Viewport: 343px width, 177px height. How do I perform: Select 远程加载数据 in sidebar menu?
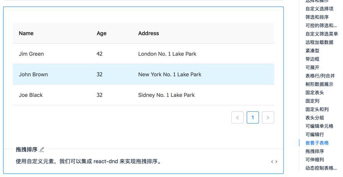pos(319,42)
